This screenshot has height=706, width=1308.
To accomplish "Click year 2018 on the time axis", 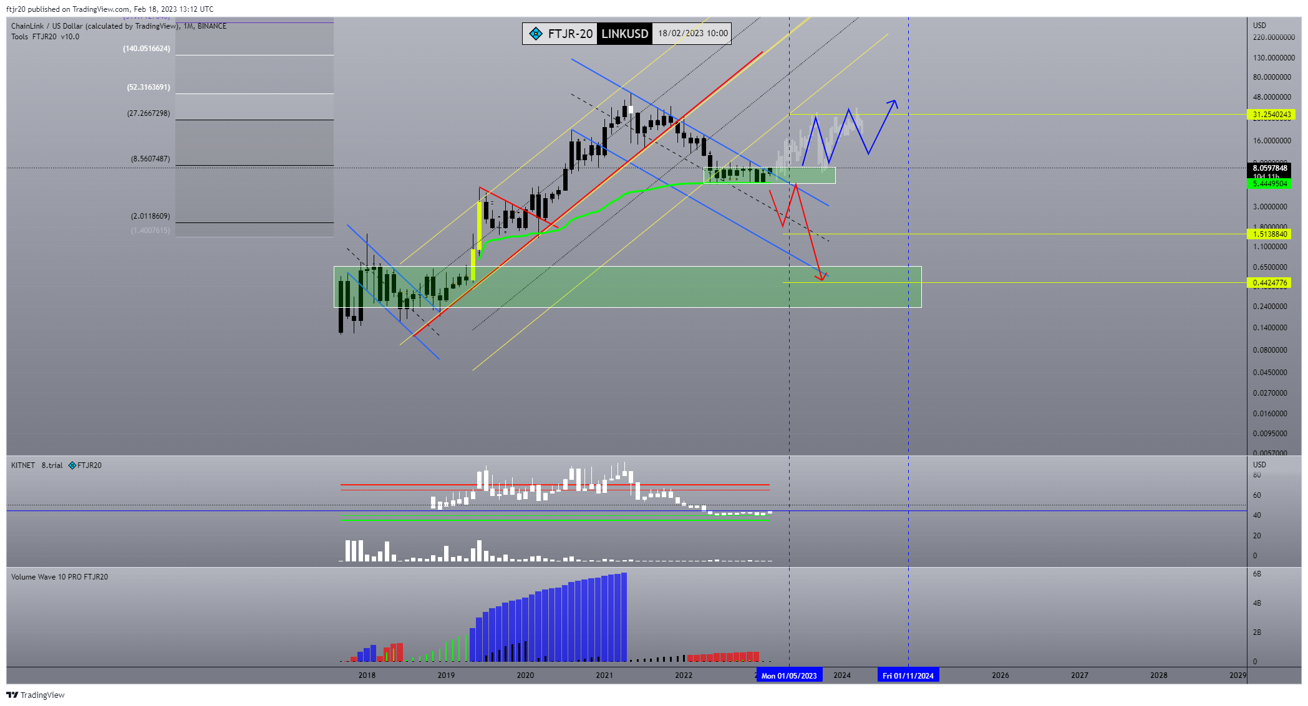I will (x=367, y=675).
